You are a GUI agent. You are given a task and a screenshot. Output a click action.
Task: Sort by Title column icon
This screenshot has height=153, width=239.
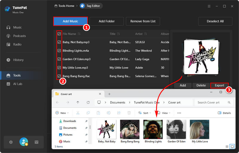tap(118, 34)
